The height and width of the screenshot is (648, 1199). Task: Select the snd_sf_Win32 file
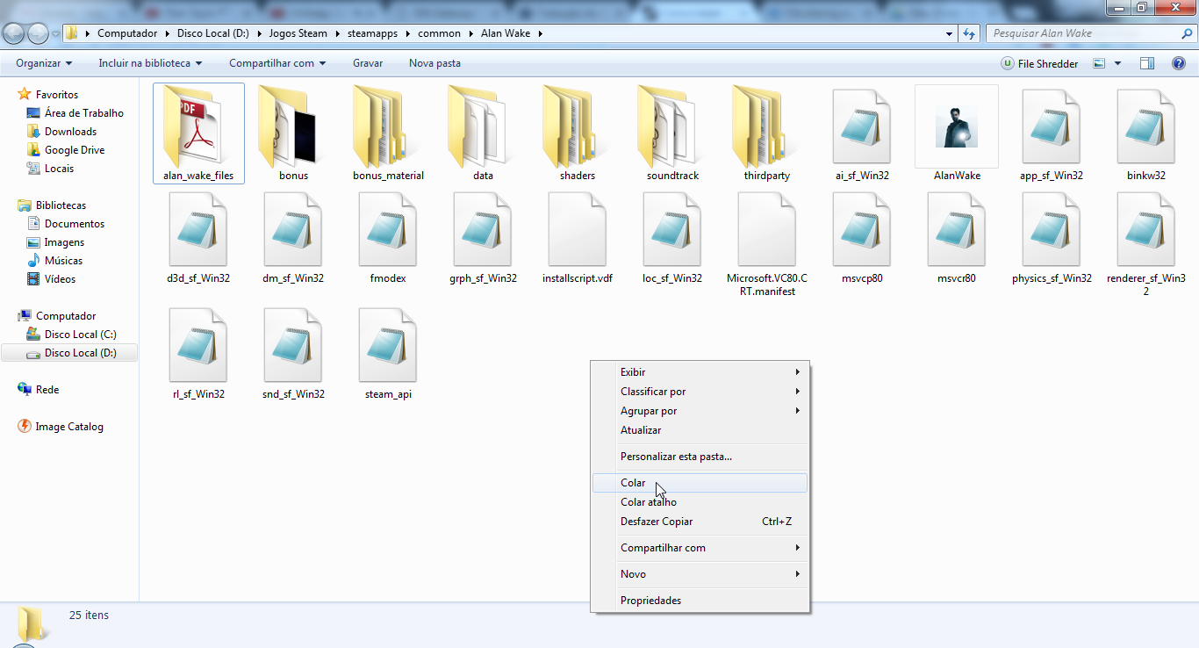[293, 353]
